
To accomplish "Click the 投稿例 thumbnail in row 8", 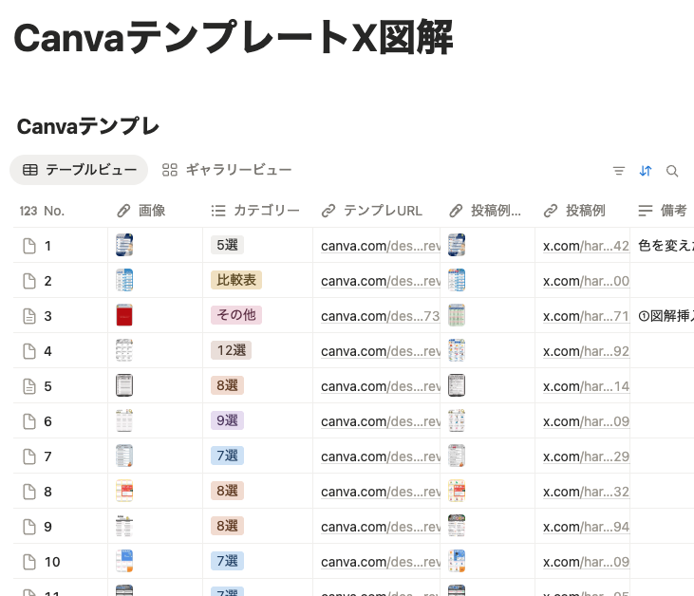I will [x=457, y=492].
